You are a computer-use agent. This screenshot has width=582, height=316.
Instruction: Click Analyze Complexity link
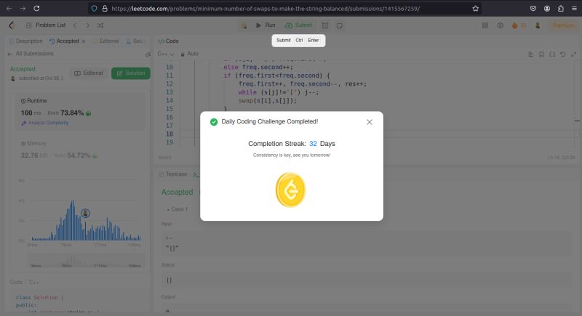coord(45,123)
